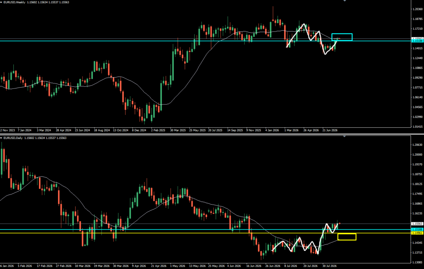Click the 1.19370 price axis label
Screen dimensions: 424x269
tap(417, 164)
